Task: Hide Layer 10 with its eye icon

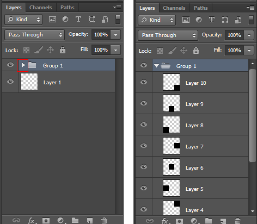Action: (144, 82)
